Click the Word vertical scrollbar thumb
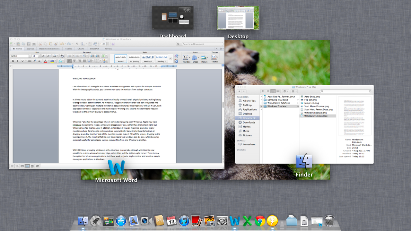The width and height of the screenshot is (411, 231). point(223,105)
